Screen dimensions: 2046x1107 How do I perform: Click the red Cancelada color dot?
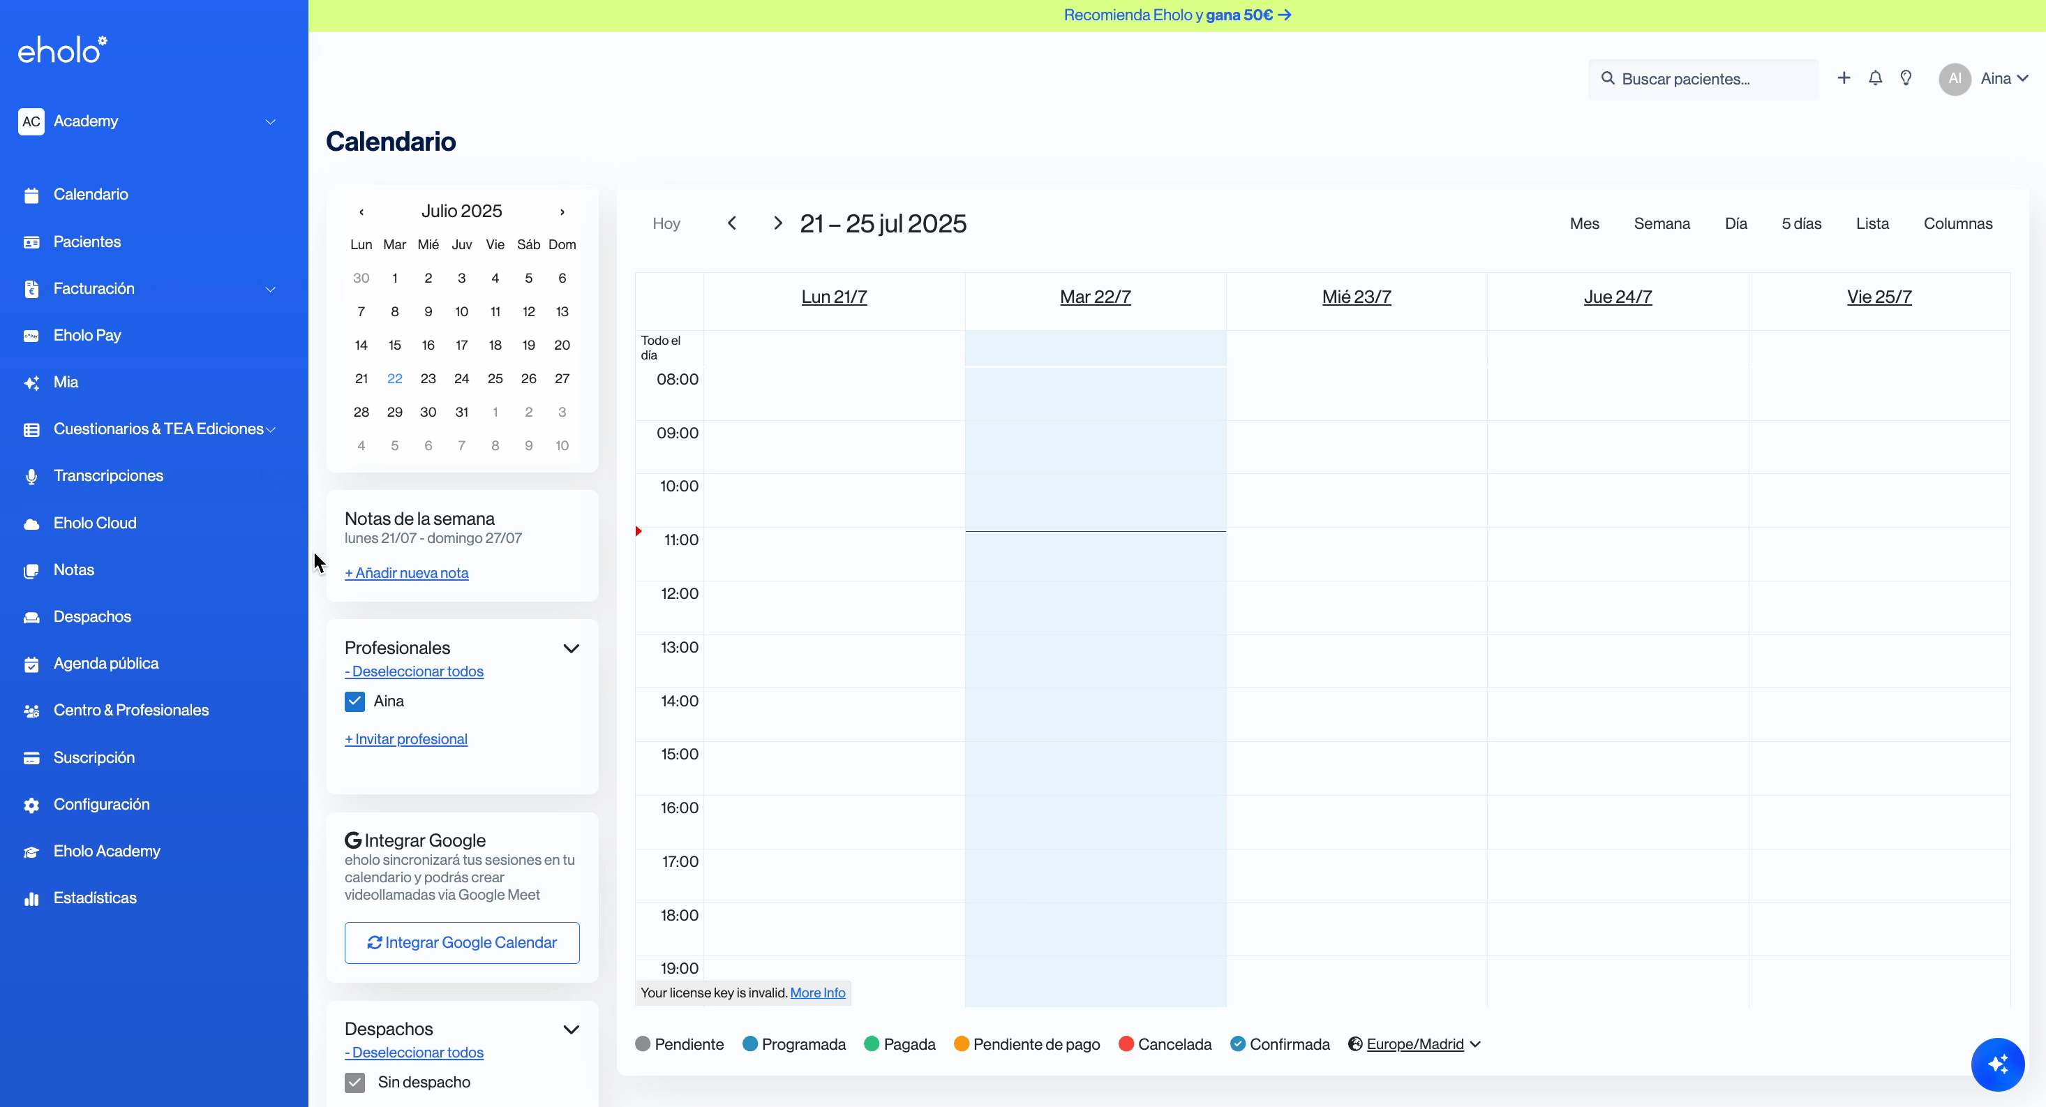[x=1126, y=1043]
